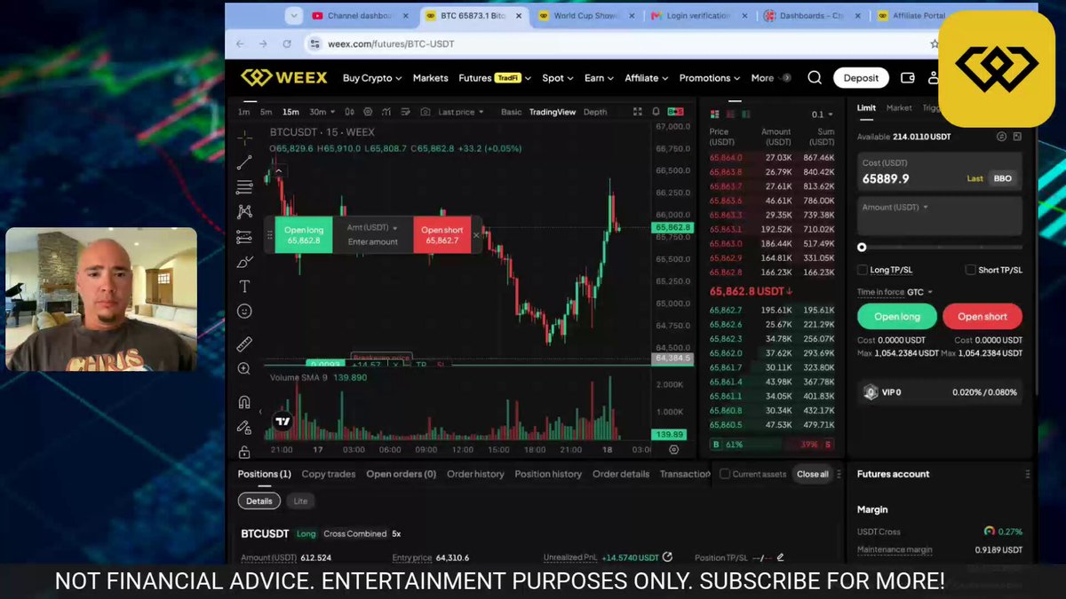Viewport: 1066px width, 599px height.
Task: Switch to the Basic chart view
Action: 512,112
